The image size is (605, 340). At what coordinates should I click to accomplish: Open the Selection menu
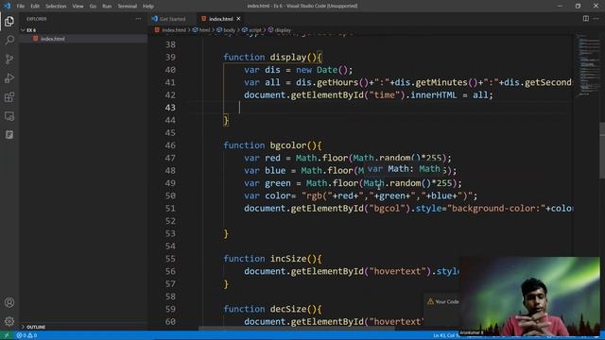[56, 7]
